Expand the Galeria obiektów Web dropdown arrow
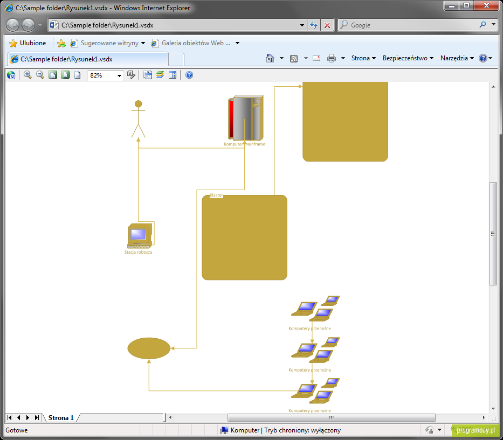The height and width of the screenshot is (440, 503). click(237, 43)
